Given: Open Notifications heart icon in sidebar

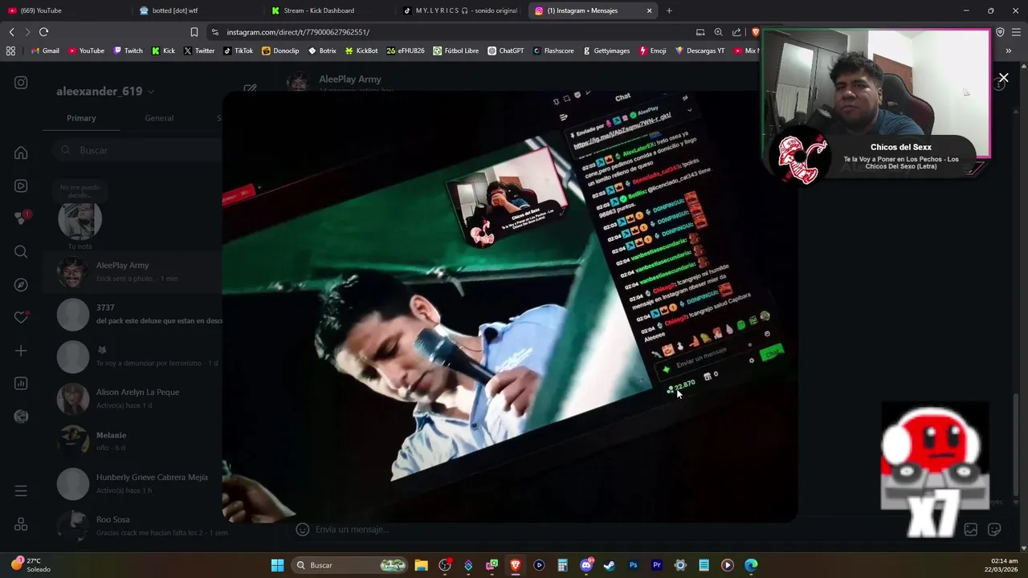Looking at the screenshot, I should (21, 317).
